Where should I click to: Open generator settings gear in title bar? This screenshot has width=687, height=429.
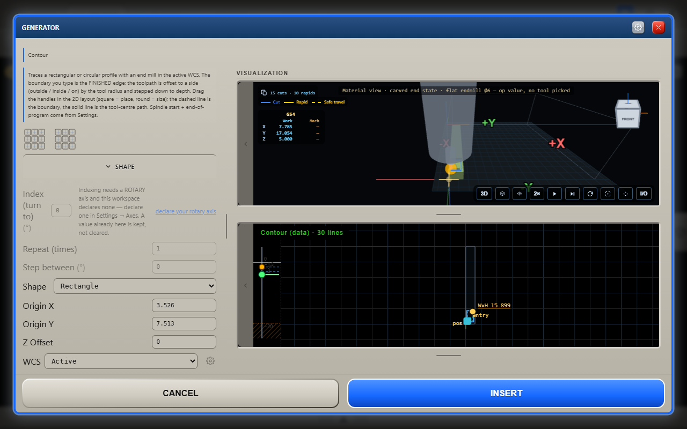pos(638,27)
